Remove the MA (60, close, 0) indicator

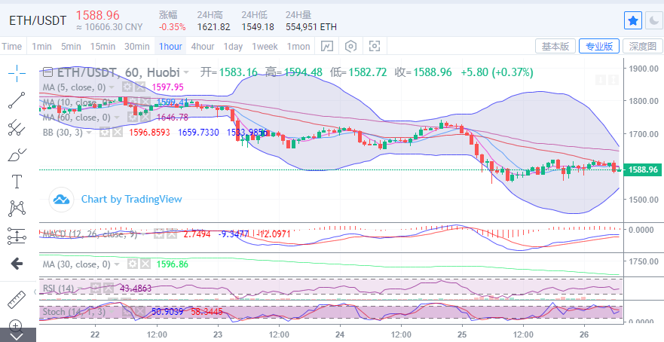click(145, 118)
